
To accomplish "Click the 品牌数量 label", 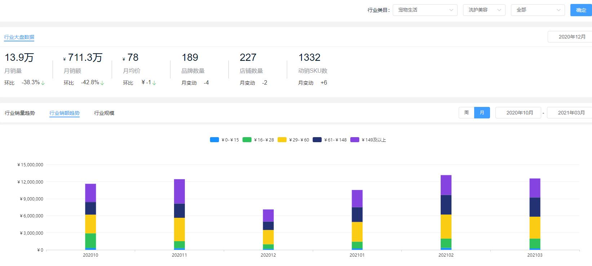I will pos(193,71).
